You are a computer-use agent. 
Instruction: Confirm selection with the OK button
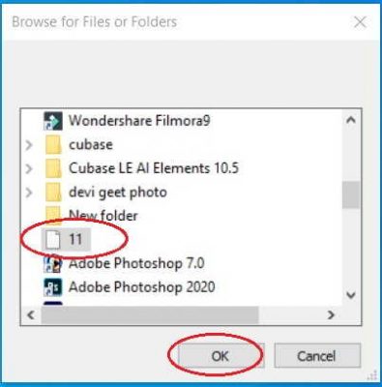coord(220,356)
